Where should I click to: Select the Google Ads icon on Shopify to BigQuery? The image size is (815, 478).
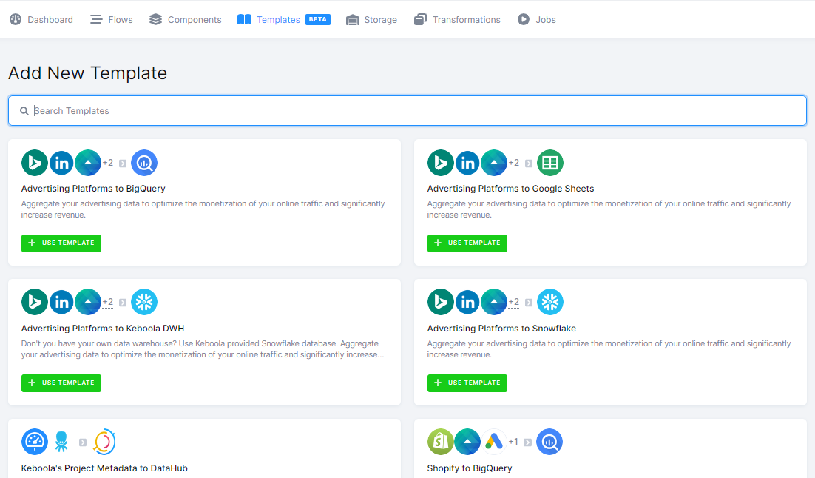tap(493, 441)
